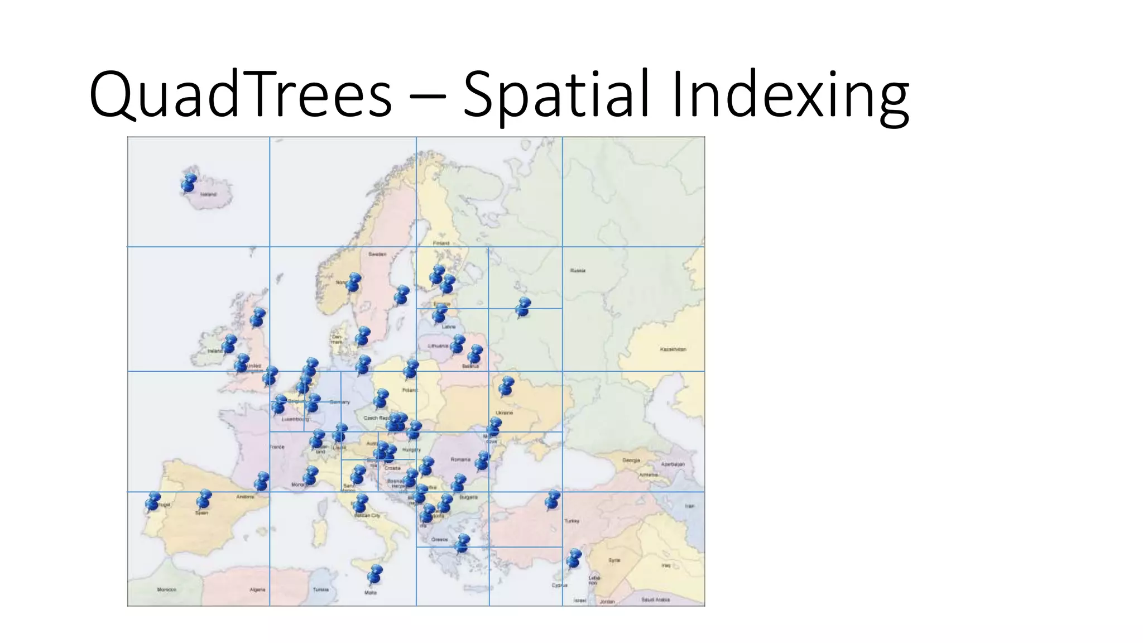1143x643 pixels.
Task: Select the pushpin over Moldova
Action: (x=494, y=427)
